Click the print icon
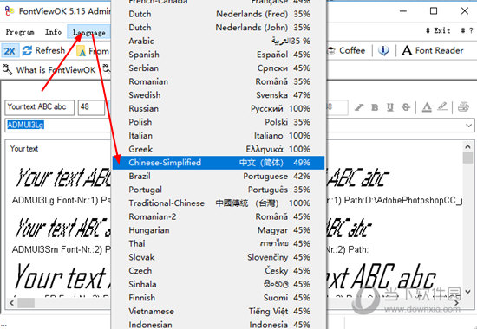The image size is (477, 329). point(463,107)
